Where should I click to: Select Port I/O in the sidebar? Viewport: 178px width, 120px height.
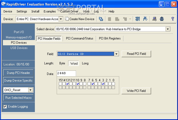[x=19, y=32]
